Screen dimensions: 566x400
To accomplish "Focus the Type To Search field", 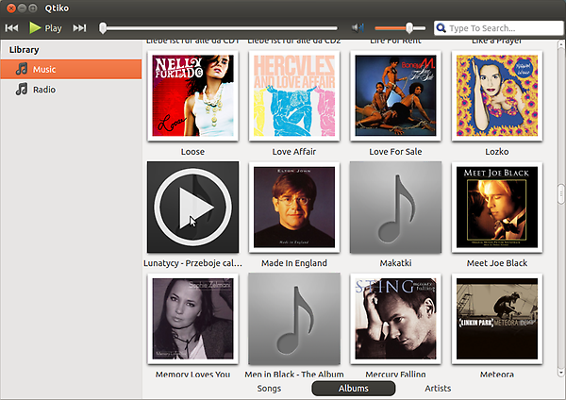I will (498, 27).
